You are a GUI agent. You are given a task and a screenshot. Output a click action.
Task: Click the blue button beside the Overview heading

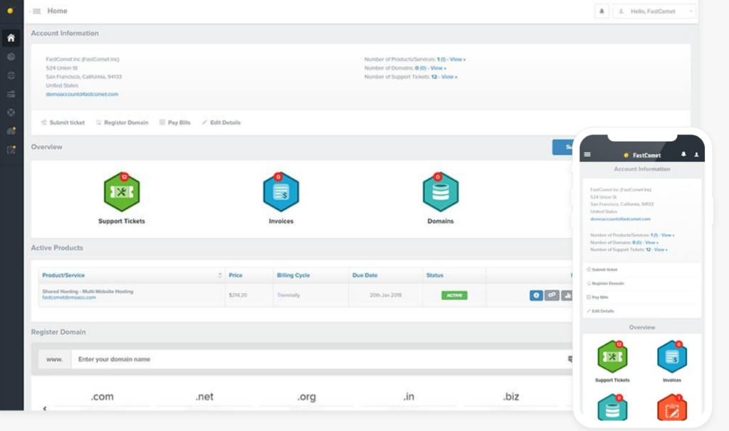(x=563, y=147)
